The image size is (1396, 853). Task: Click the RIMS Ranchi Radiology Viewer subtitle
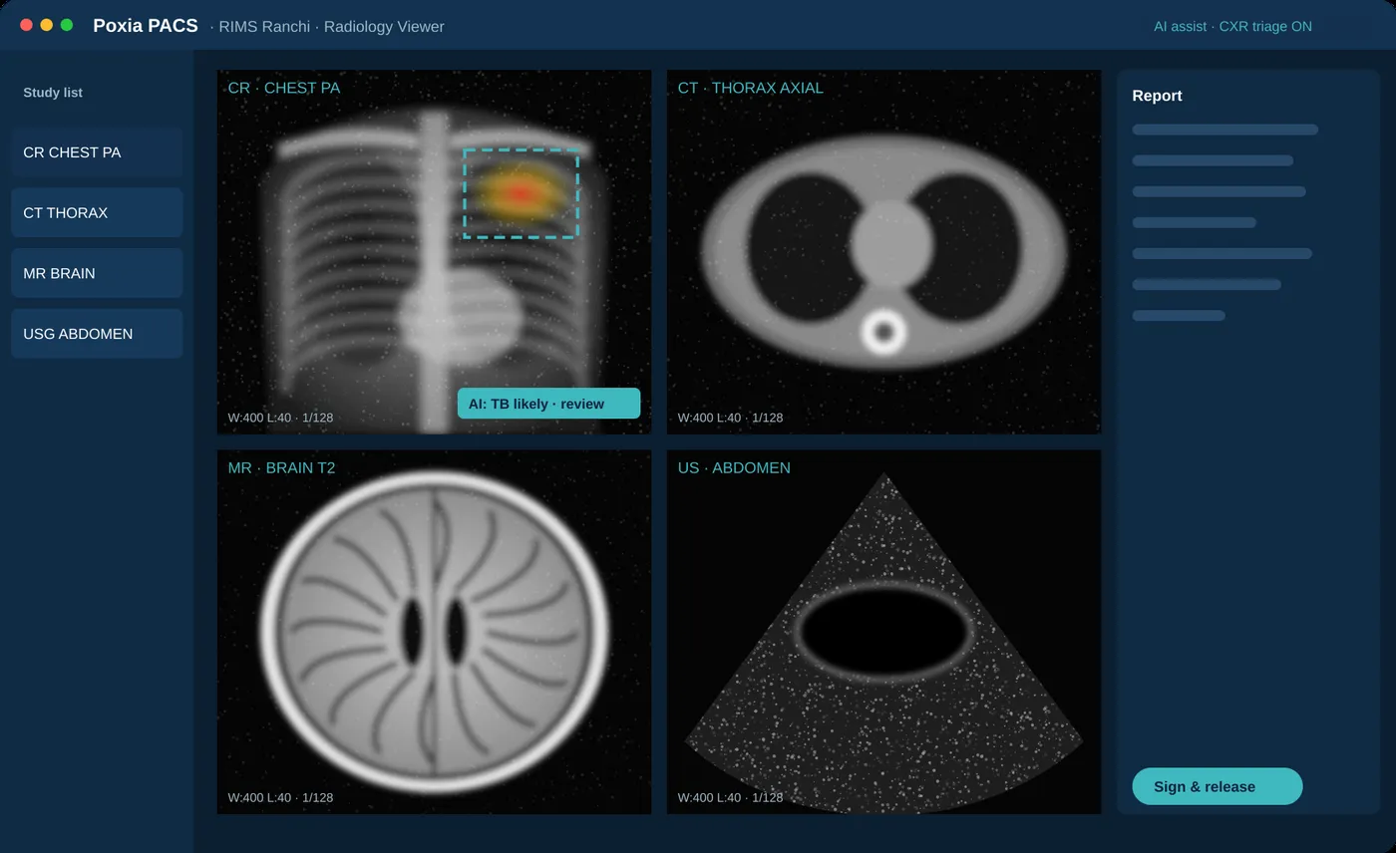(x=327, y=27)
